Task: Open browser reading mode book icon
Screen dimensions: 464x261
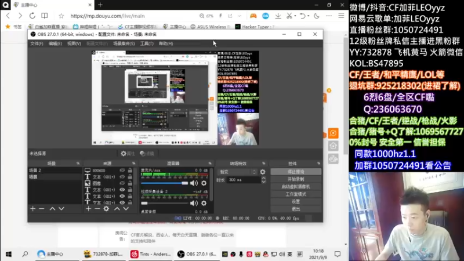Action: click(x=45, y=16)
